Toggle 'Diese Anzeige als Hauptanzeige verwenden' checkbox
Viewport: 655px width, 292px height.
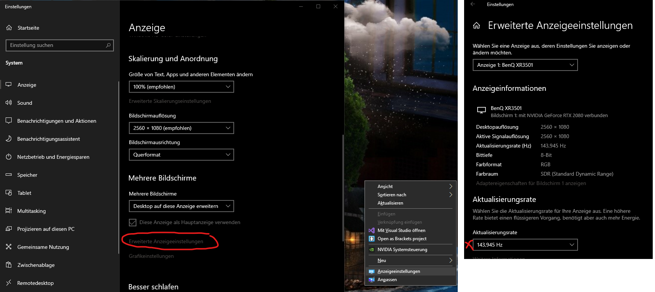(x=133, y=222)
